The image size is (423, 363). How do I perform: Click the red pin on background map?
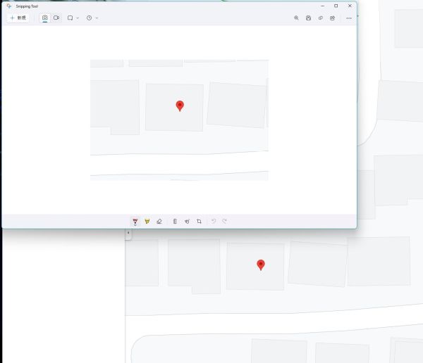pyautogui.click(x=261, y=265)
